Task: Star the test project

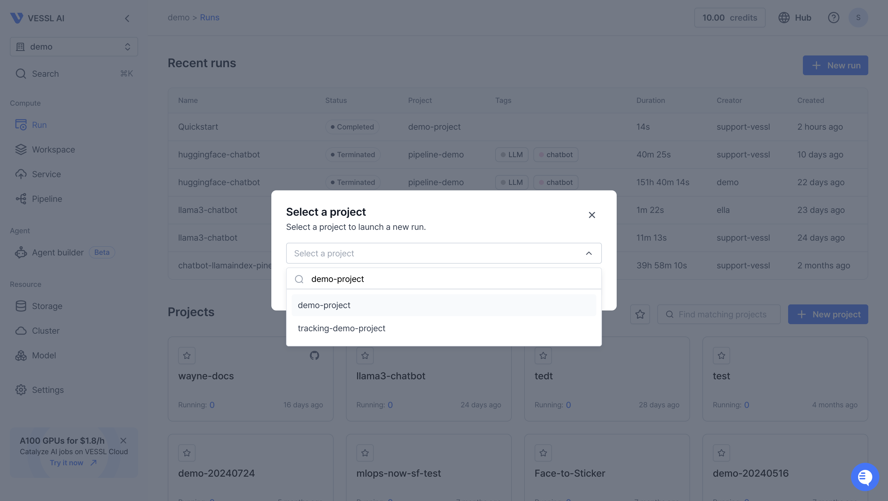Action: tap(721, 355)
